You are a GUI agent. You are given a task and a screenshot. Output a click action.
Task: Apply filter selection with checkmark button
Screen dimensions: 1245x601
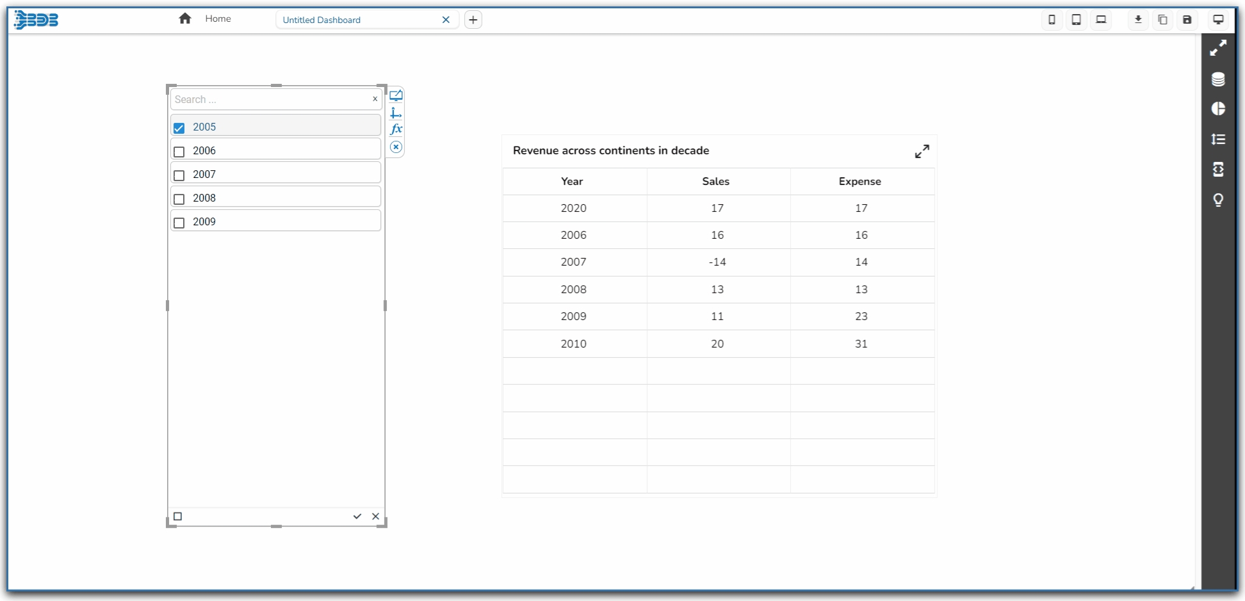[x=357, y=517]
